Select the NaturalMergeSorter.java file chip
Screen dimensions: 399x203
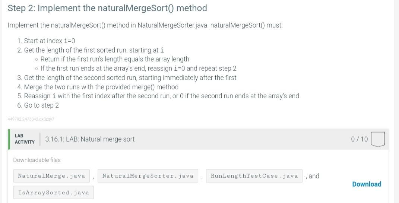pos(148,176)
